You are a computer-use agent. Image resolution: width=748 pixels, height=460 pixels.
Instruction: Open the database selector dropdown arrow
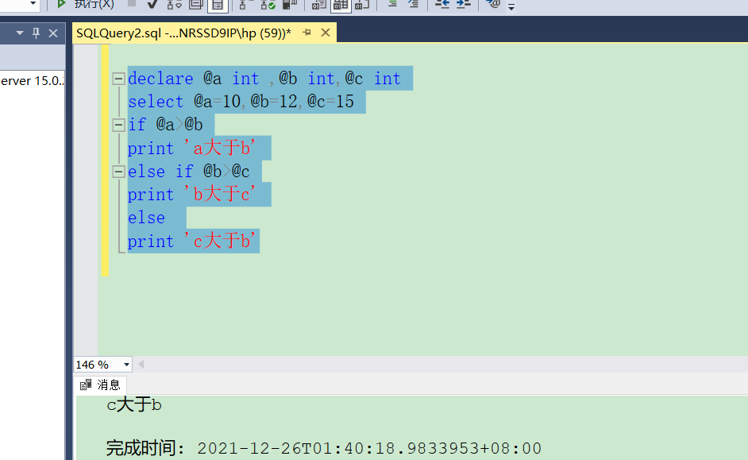pos(33,3)
